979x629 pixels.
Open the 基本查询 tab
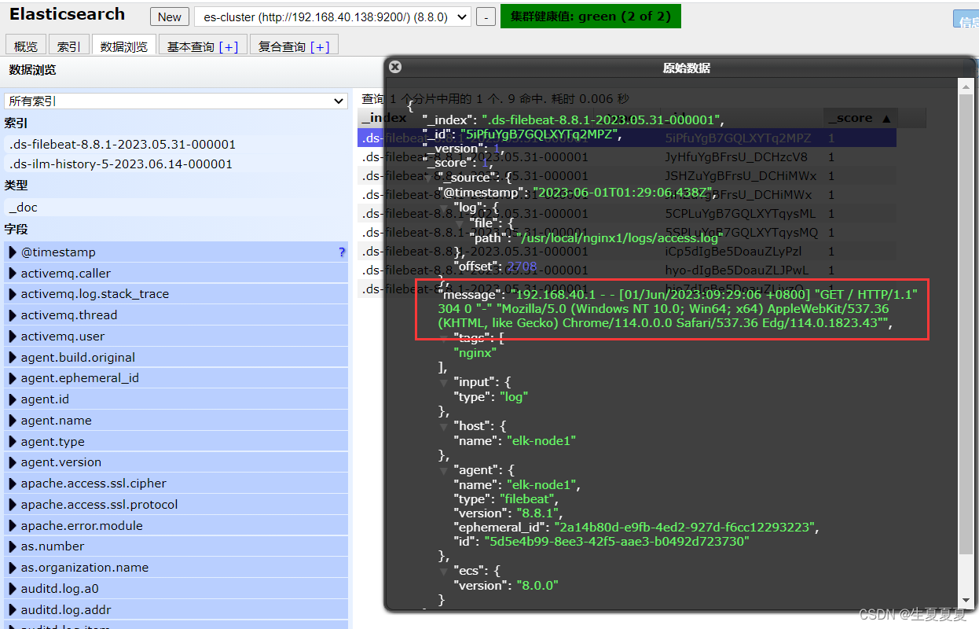[x=203, y=46]
